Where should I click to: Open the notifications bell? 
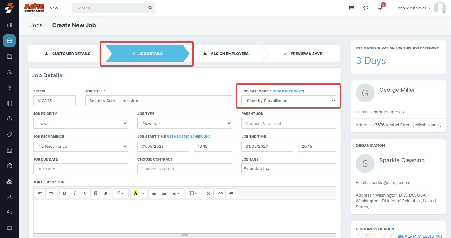pos(380,8)
